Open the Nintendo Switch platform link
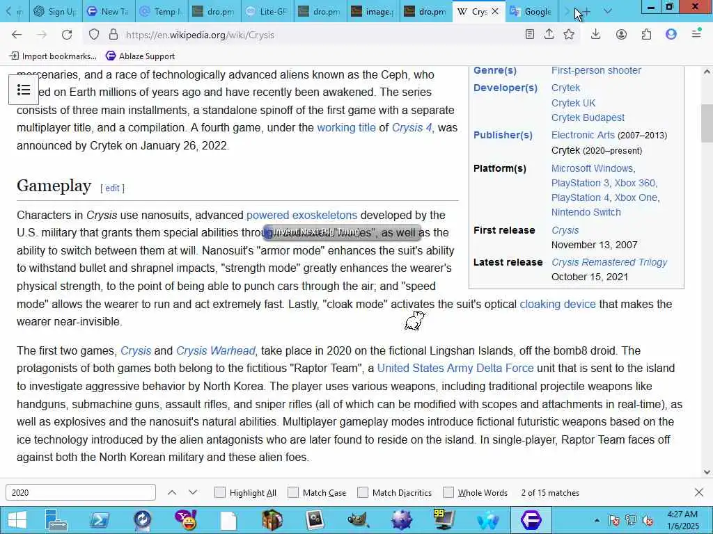Screen dimensions: 713x534 (586, 212)
